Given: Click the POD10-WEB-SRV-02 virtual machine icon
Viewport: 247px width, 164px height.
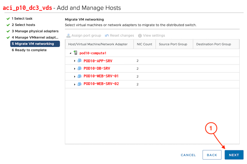Looking at the screenshot, I should tap(80, 84).
